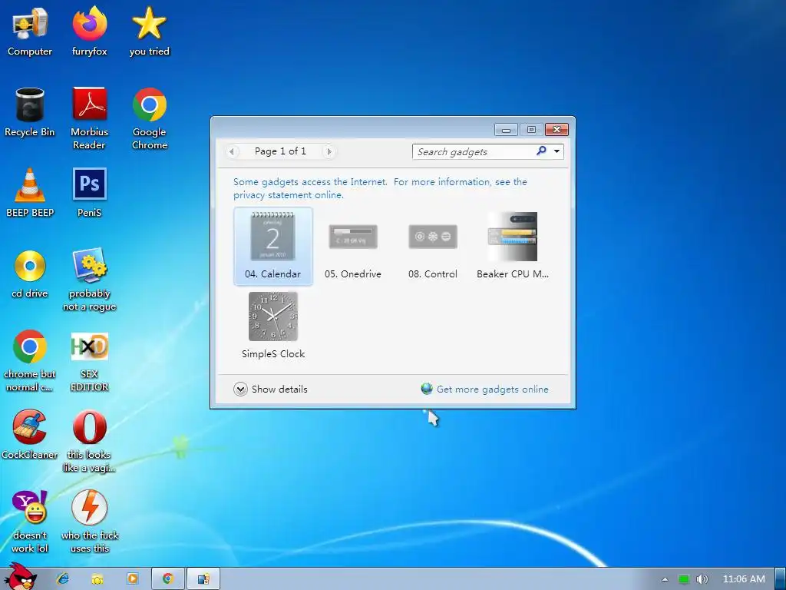This screenshot has height=590, width=786.
Task: Click the 11:06 AM clock
Action: [x=744, y=579]
